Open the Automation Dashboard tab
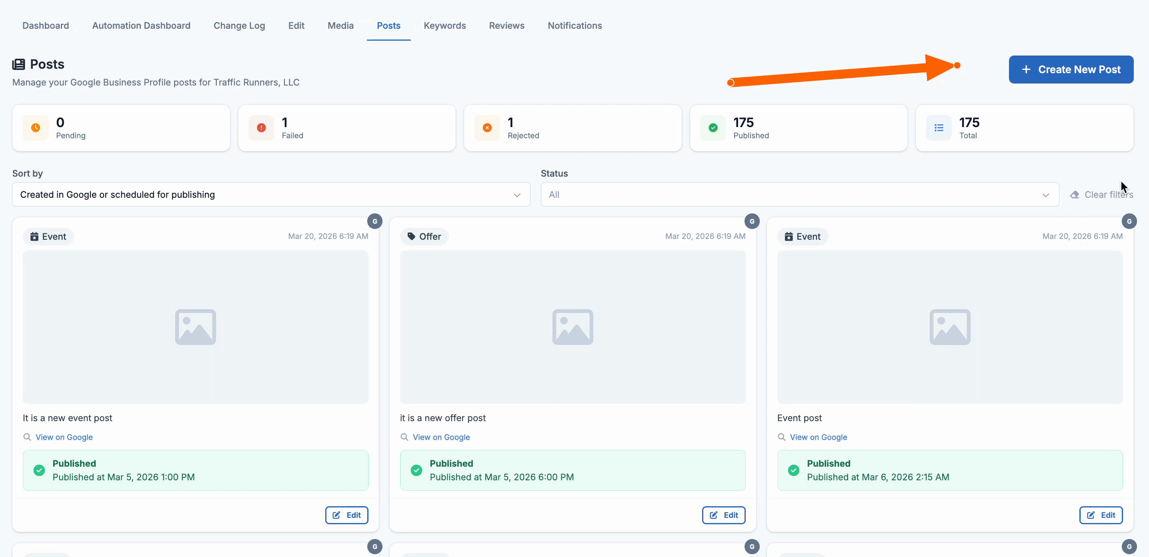Viewport: 1149px width, 557px height. click(141, 26)
